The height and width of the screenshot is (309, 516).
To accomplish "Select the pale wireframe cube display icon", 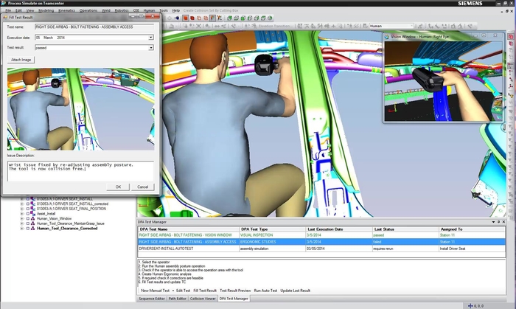I will point(199,18).
